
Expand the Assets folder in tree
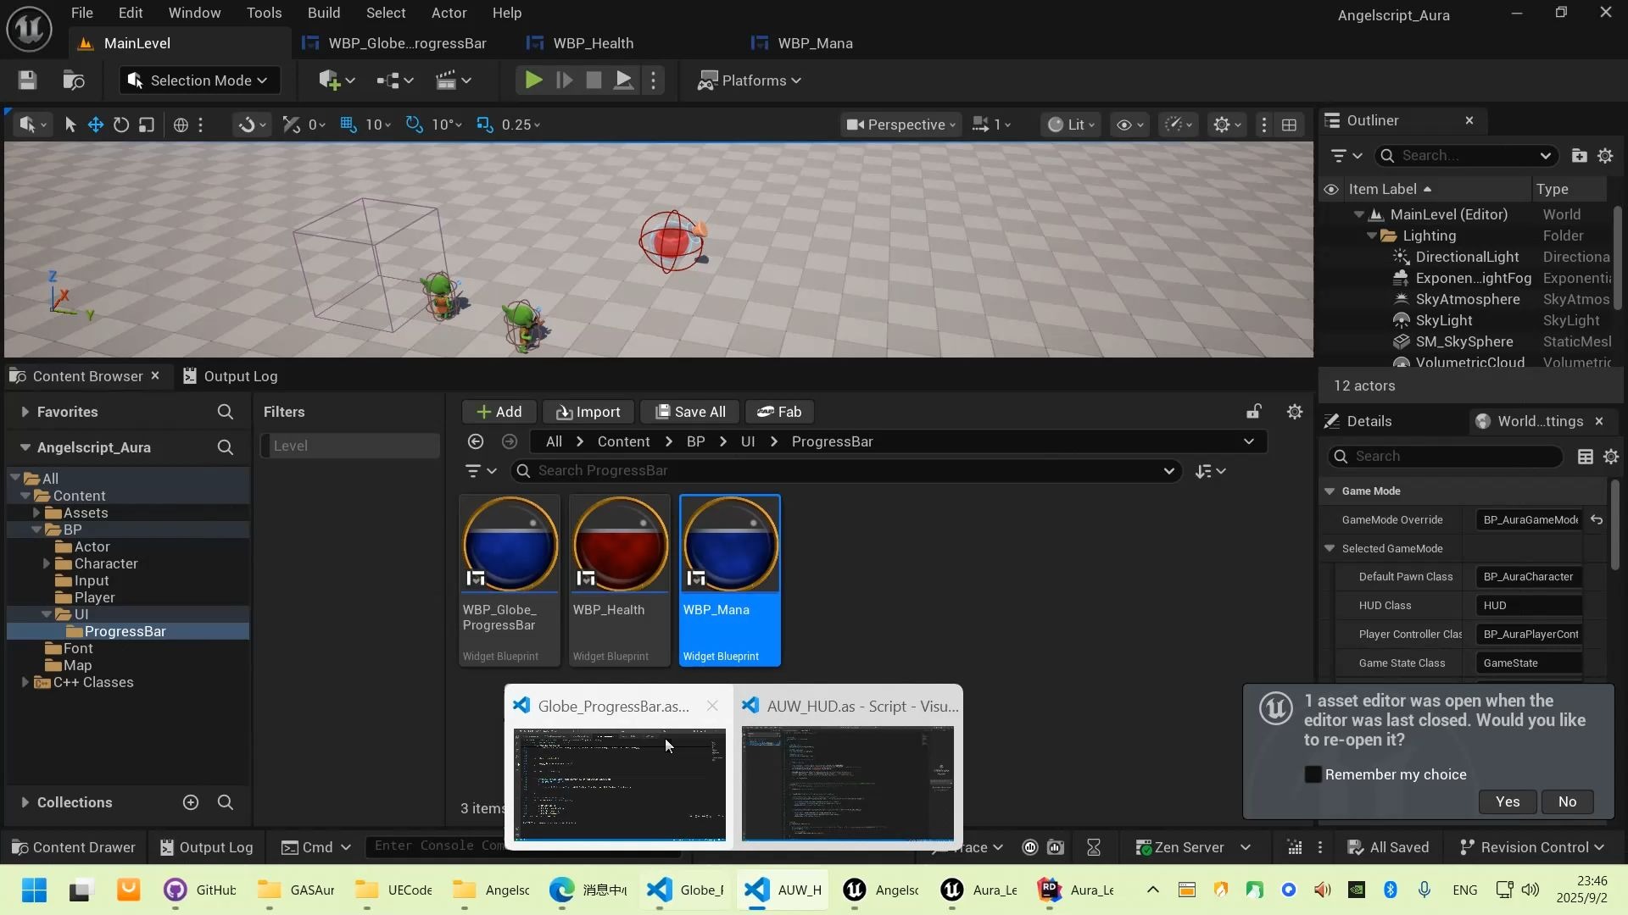pyautogui.click(x=36, y=513)
